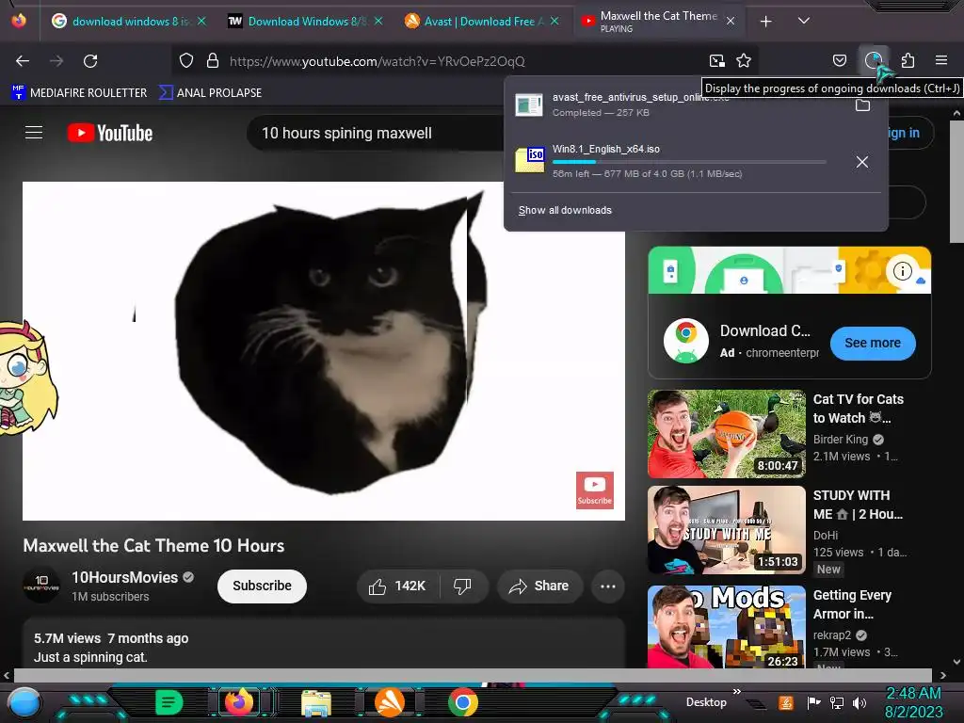Go back with the browser back arrow

pyautogui.click(x=23, y=61)
